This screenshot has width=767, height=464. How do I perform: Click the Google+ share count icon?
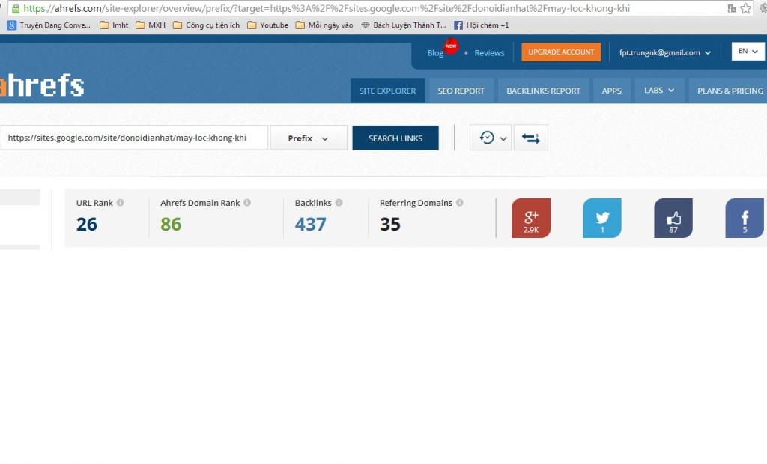[x=531, y=218]
